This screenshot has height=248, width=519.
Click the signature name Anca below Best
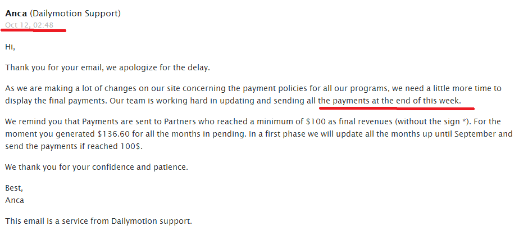15,201
